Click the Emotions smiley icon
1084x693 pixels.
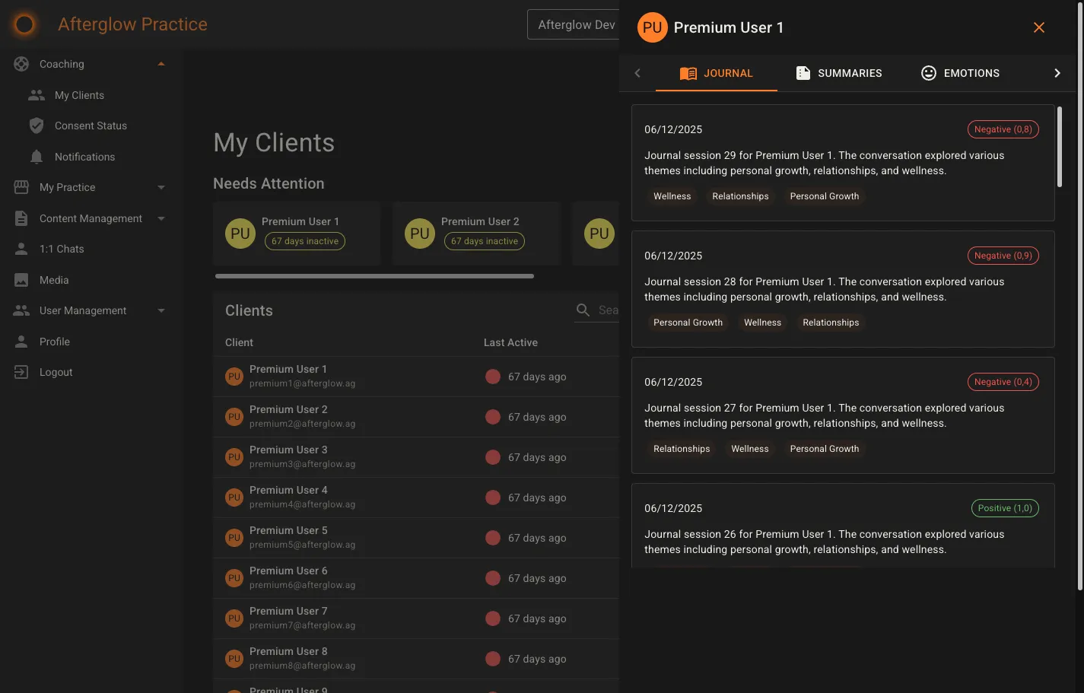click(x=928, y=72)
